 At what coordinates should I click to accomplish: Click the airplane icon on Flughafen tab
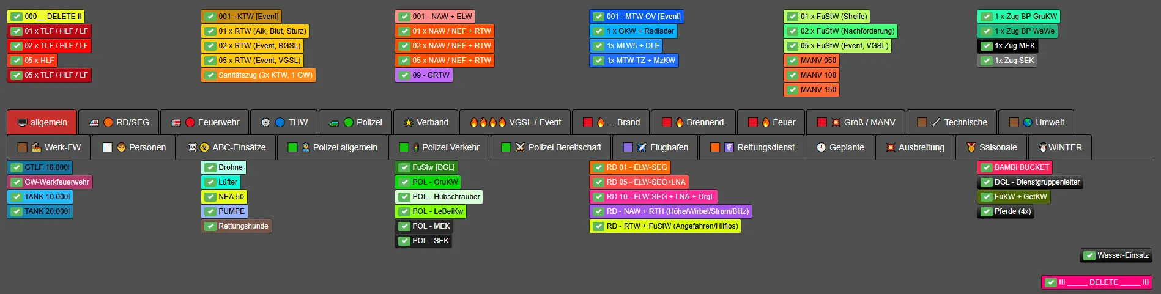pyautogui.click(x=642, y=147)
